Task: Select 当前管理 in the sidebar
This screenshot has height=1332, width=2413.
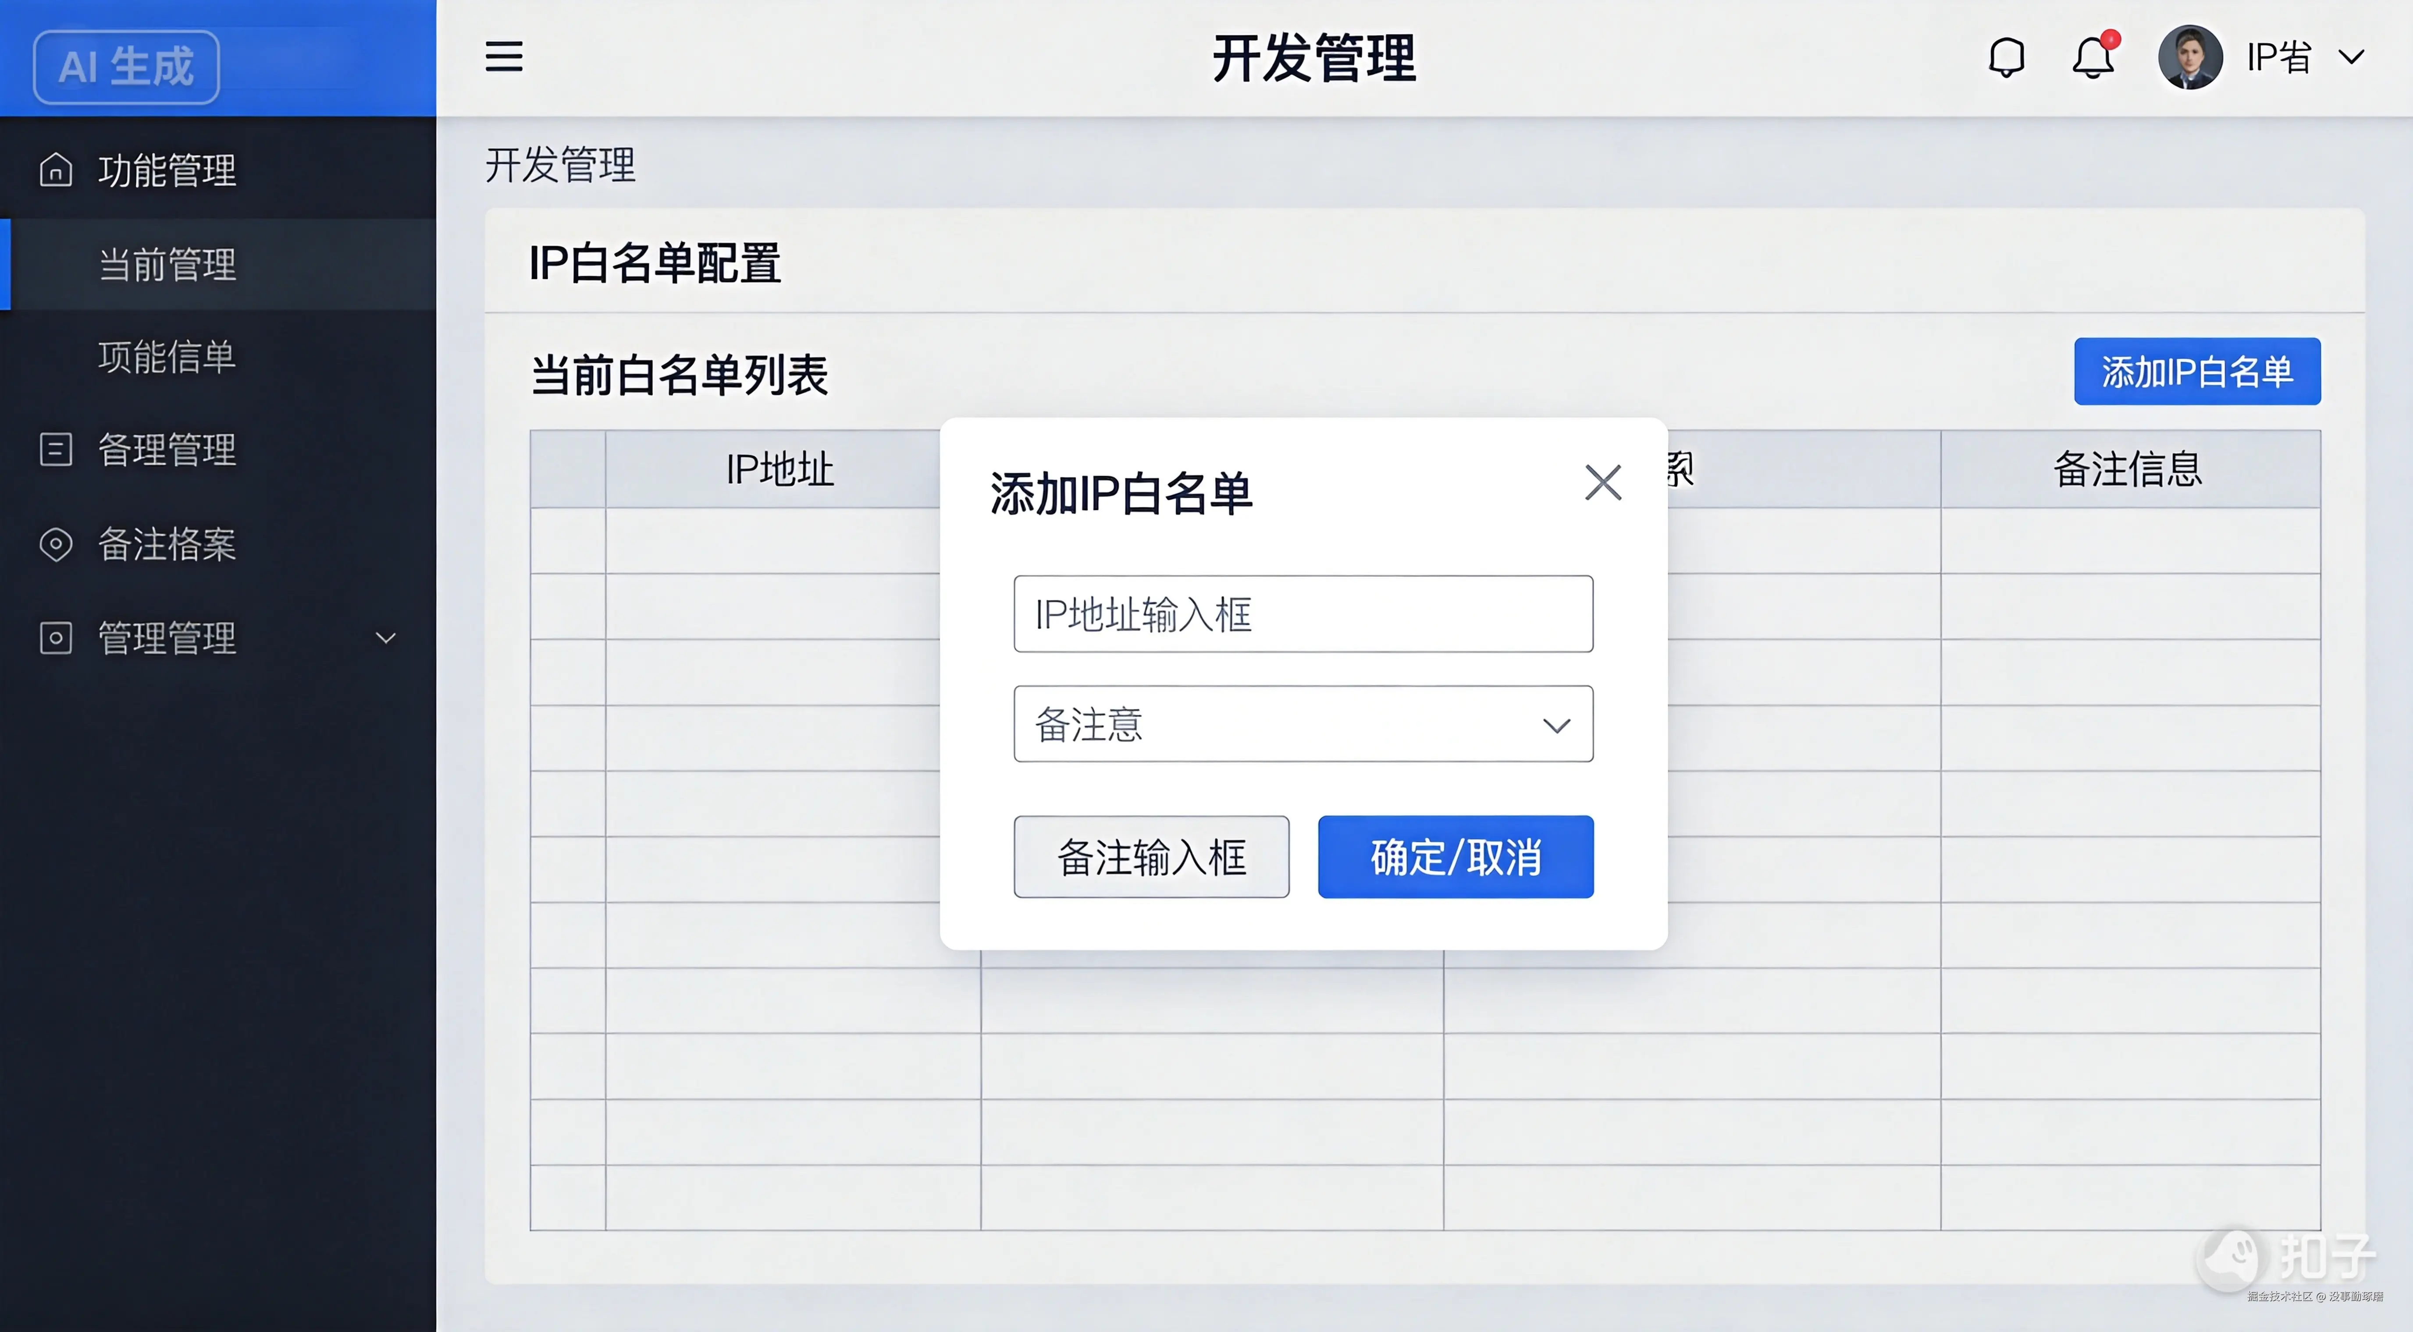Action: click(170, 265)
